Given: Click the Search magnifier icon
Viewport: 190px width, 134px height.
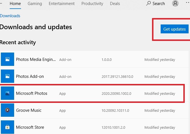Looking at the screenshot, I should (x=148, y=3).
